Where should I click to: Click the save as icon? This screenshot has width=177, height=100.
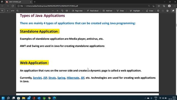(167, 11)
